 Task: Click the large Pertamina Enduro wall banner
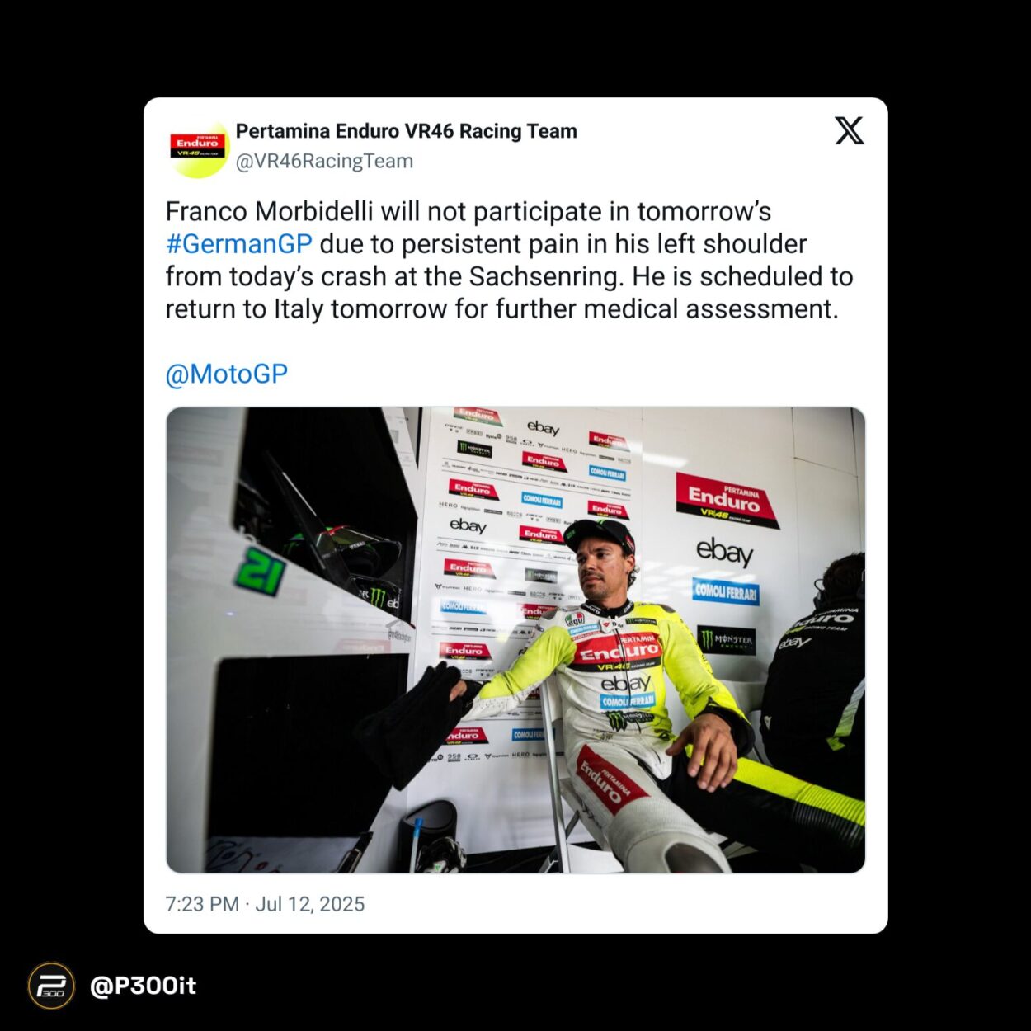[726, 500]
